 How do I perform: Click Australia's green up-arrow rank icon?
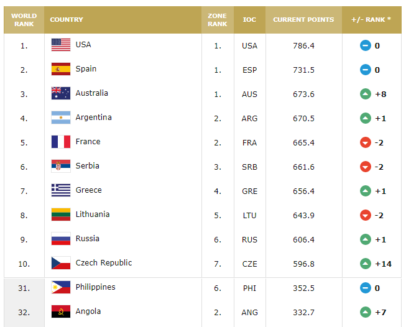tap(366, 94)
